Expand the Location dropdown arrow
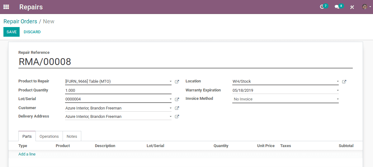The height and width of the screenshot is (167, 373). point(338,81)
